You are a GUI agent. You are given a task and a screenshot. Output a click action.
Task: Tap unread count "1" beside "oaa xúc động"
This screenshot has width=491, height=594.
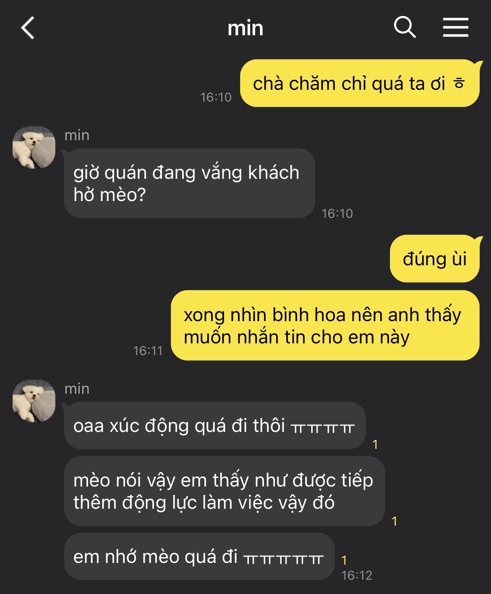(375, 444)
